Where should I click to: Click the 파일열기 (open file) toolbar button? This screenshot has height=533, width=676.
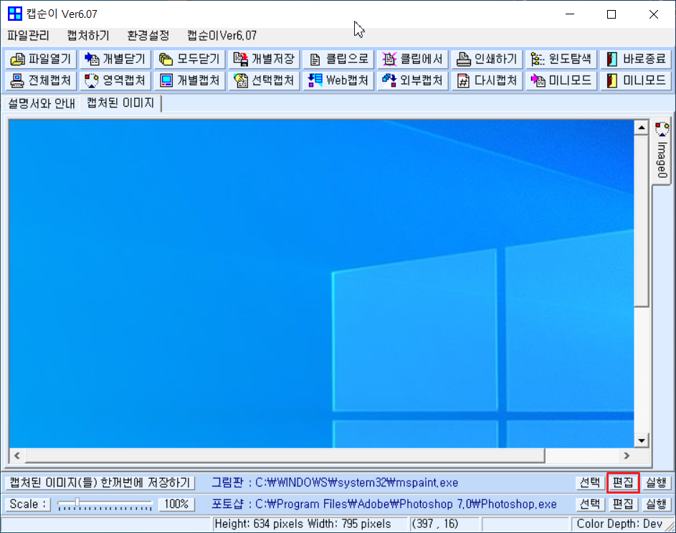click(x=41, y=59)
